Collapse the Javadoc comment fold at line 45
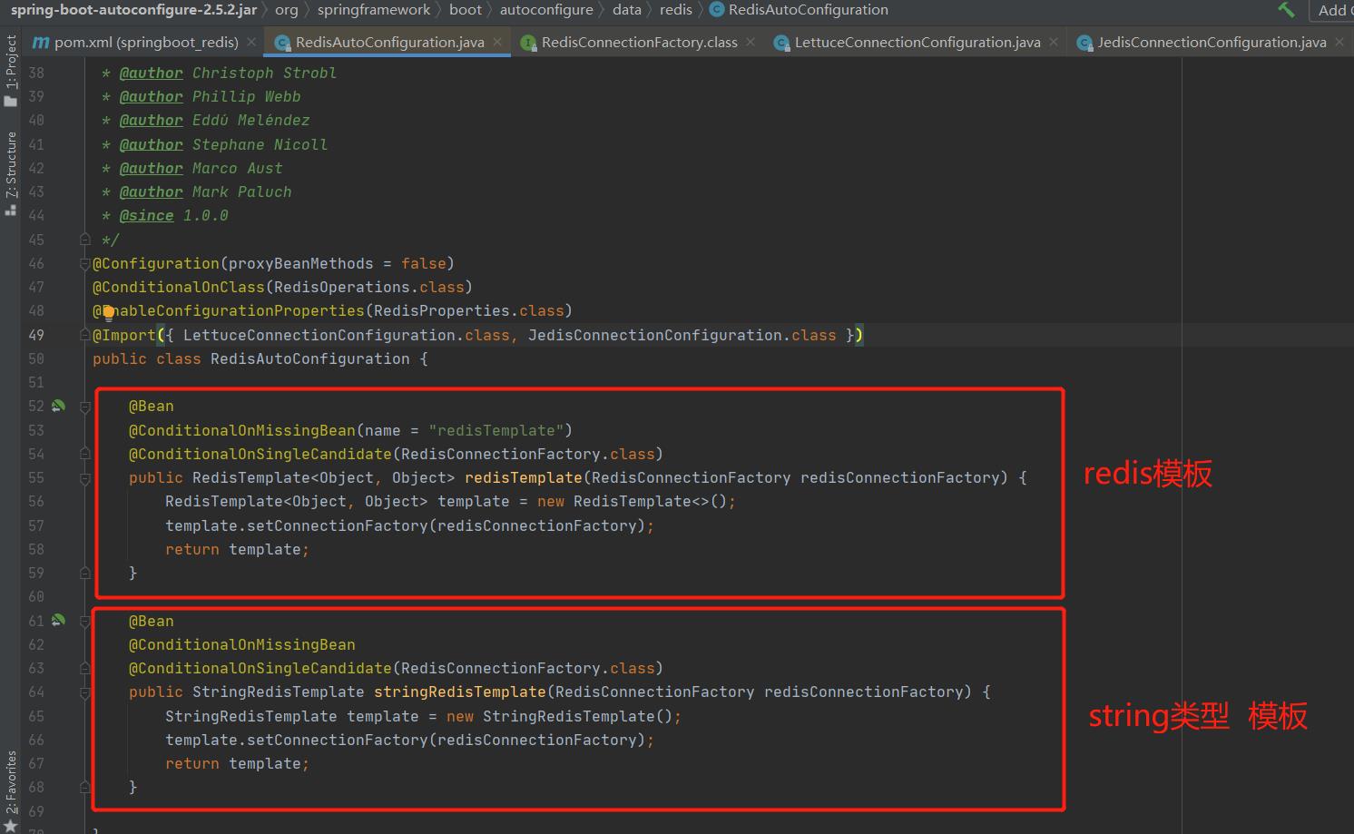 point(84,240)
